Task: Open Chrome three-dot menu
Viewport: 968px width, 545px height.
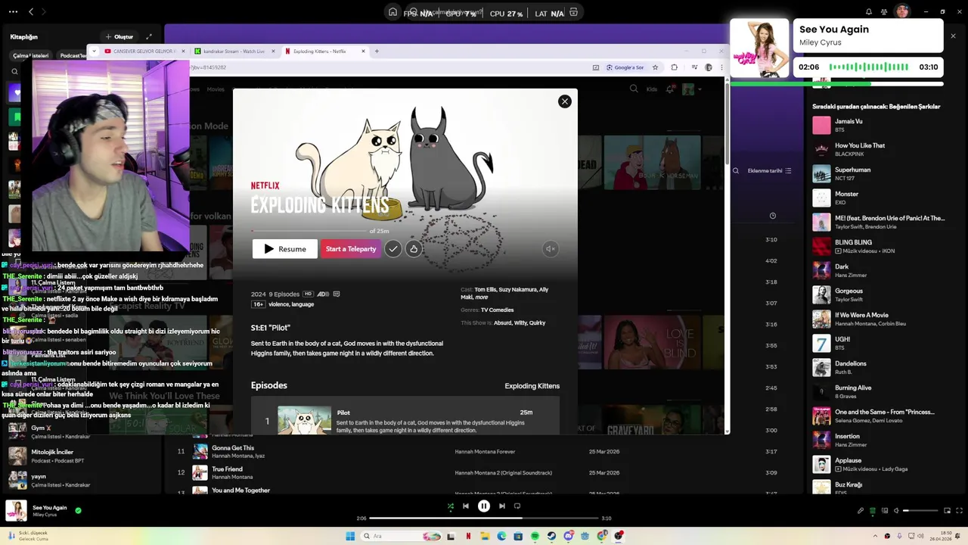Action: click(x=722, y=67)
